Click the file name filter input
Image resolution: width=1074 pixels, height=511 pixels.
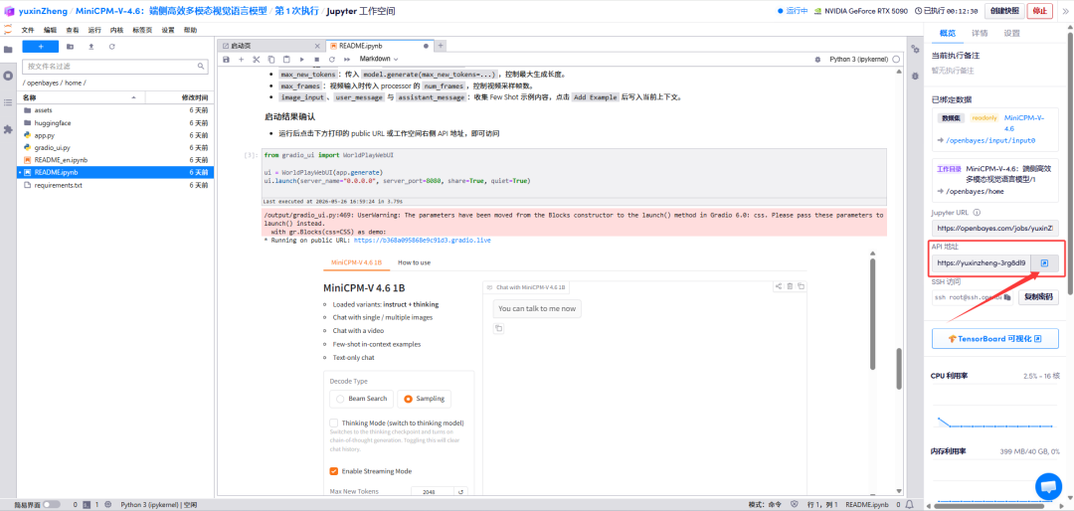tap(115, 67)
